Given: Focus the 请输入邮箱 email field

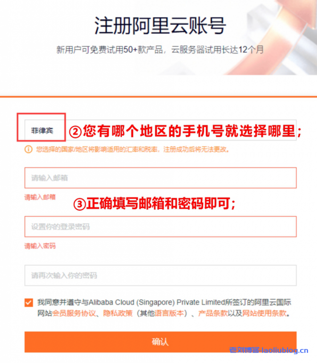Looking at the screenshot, I should pyautogui.click(x=160, y=178).
